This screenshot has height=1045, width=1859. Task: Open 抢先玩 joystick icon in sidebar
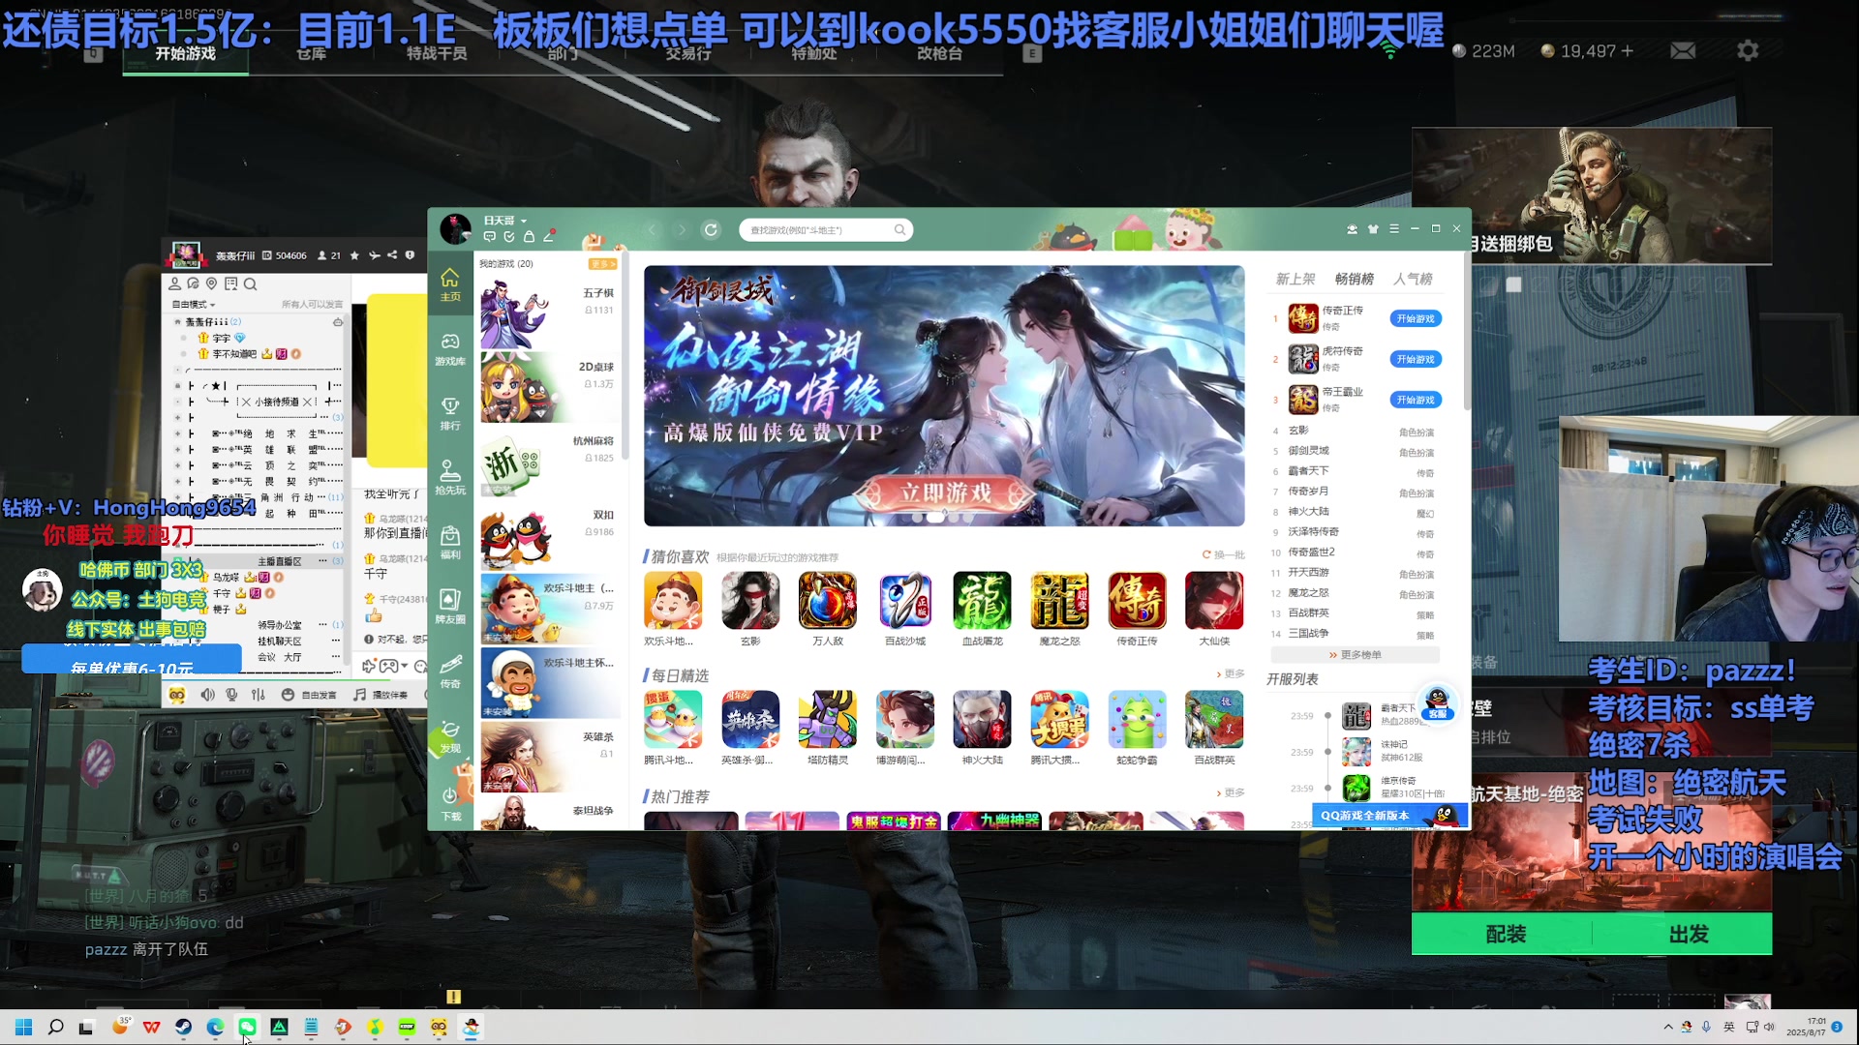tap(450, 478)
